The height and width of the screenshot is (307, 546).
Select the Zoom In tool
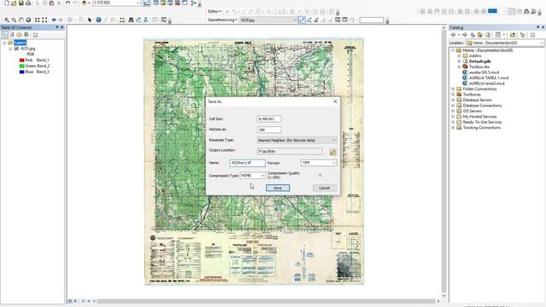pyautogui.click(x=7, y=20)
